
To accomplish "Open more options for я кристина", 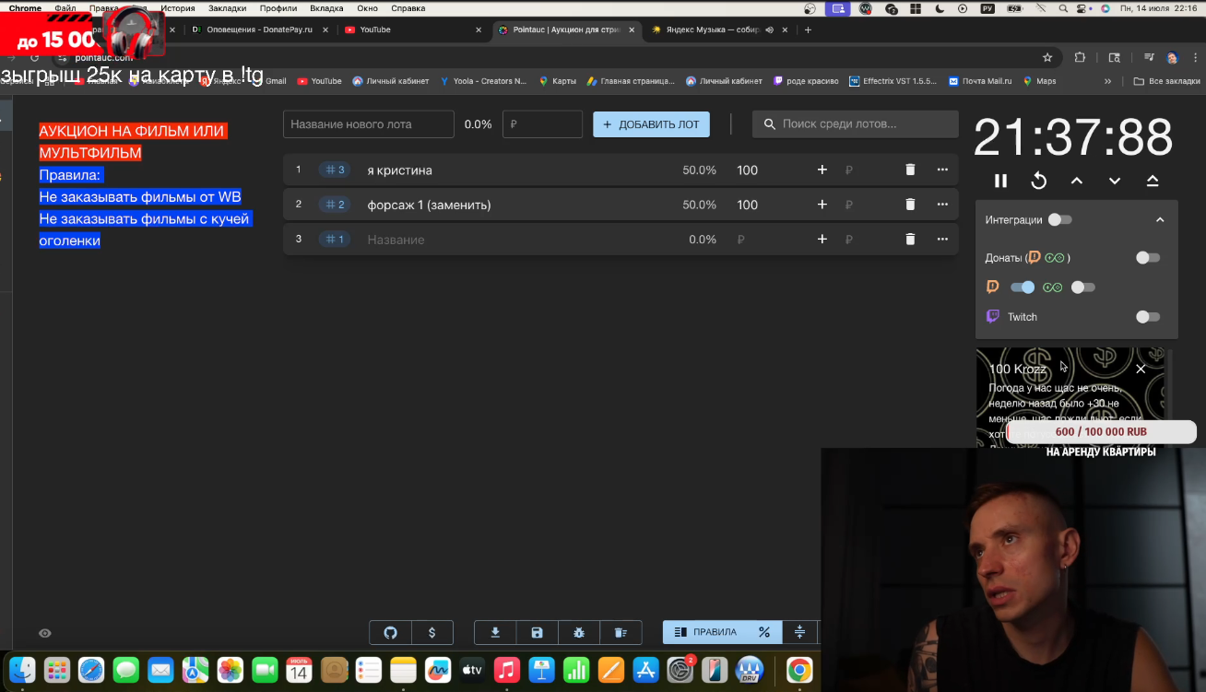I will [942, 170].
